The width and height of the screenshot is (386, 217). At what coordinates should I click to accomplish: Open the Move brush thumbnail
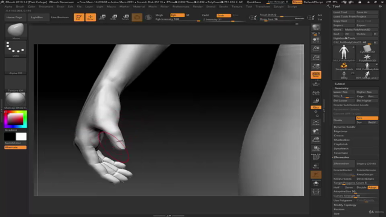tap(16, 31)
